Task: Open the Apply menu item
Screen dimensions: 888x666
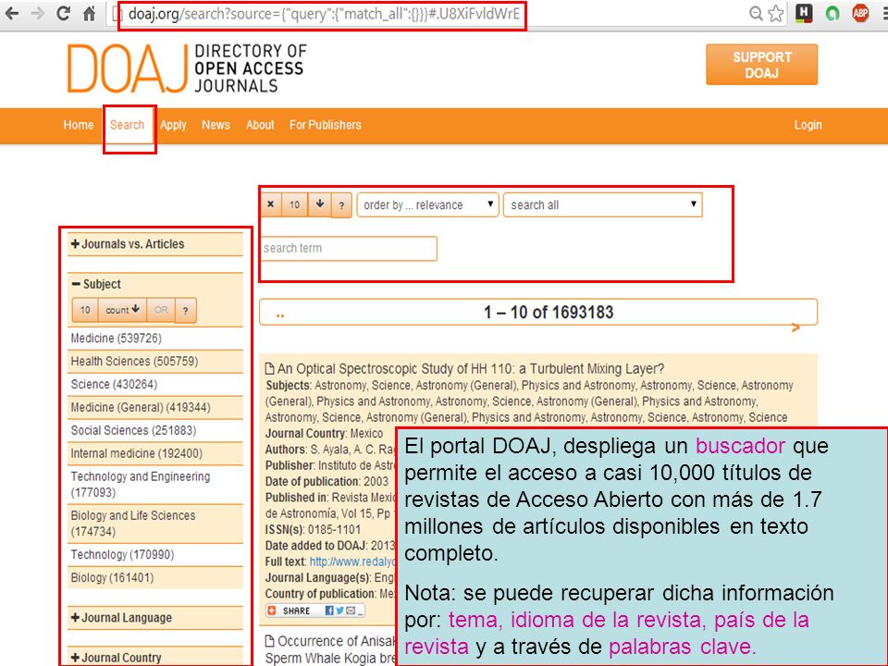Action: coord(173,125)
